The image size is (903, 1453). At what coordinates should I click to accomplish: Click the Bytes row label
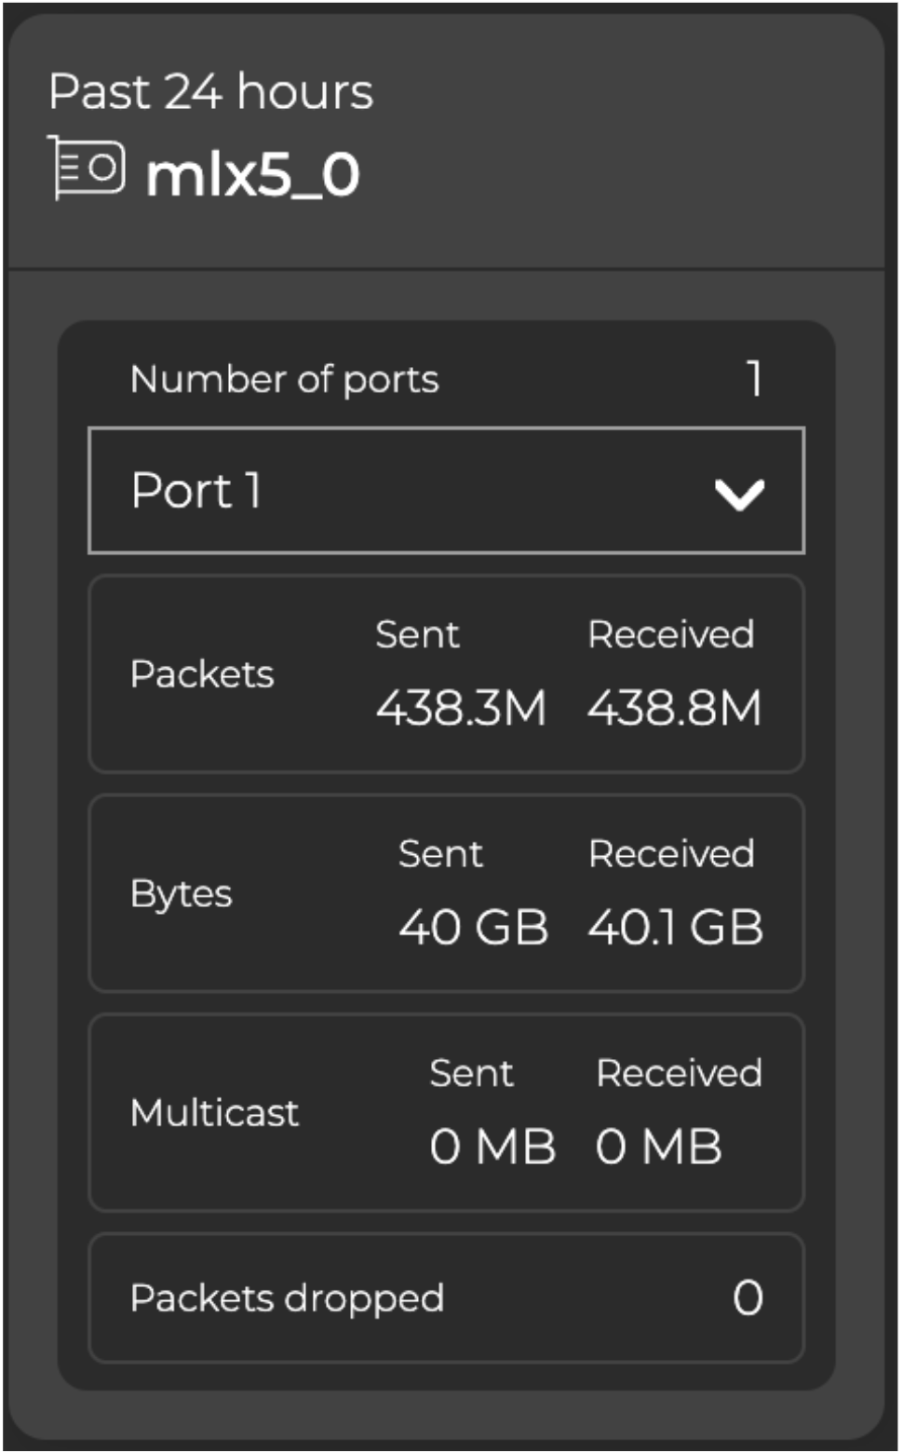pos(182,894)
